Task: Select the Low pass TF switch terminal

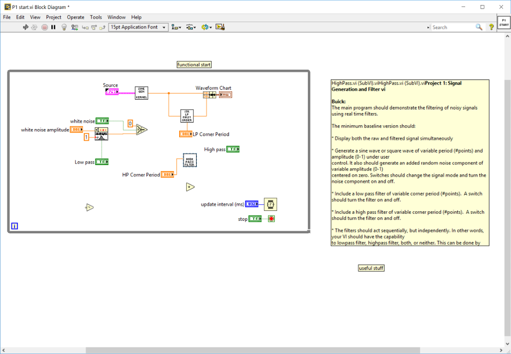Action: coord(102,162)
